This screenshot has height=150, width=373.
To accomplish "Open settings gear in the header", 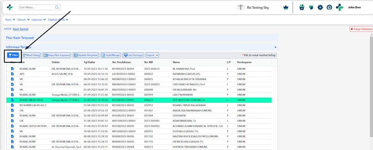I will tap(320, 7).
